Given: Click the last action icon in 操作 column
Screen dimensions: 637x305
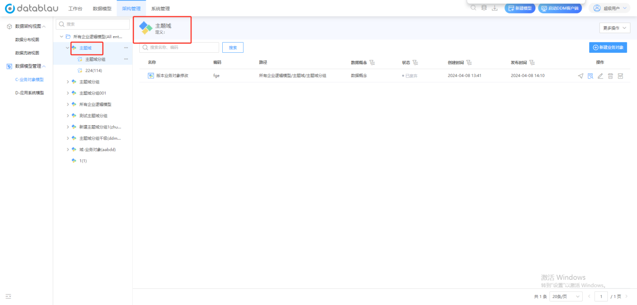Looking at the screenshot, I should pyautogui.click(x=620, y=75).
